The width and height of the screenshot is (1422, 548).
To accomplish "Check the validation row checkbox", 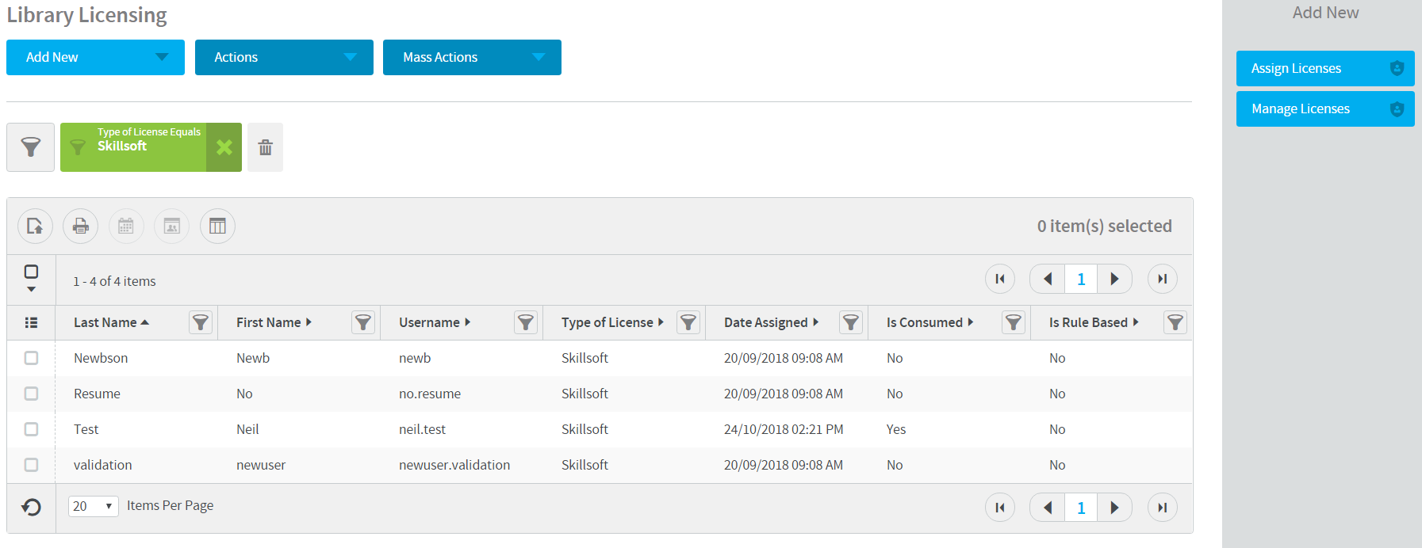I will pos(31,465).
